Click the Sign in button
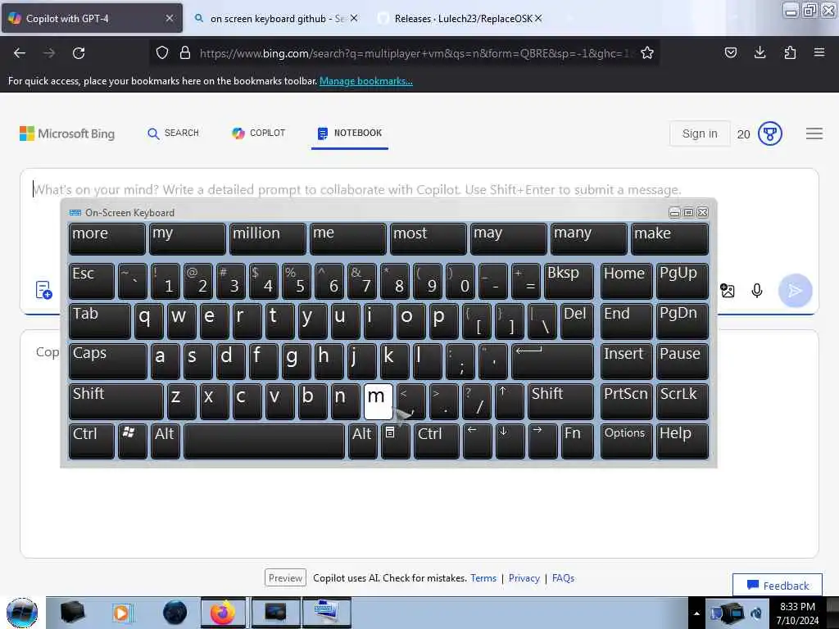Image resolution: width=839 pixels, height=629 pixels. (700, 133)
